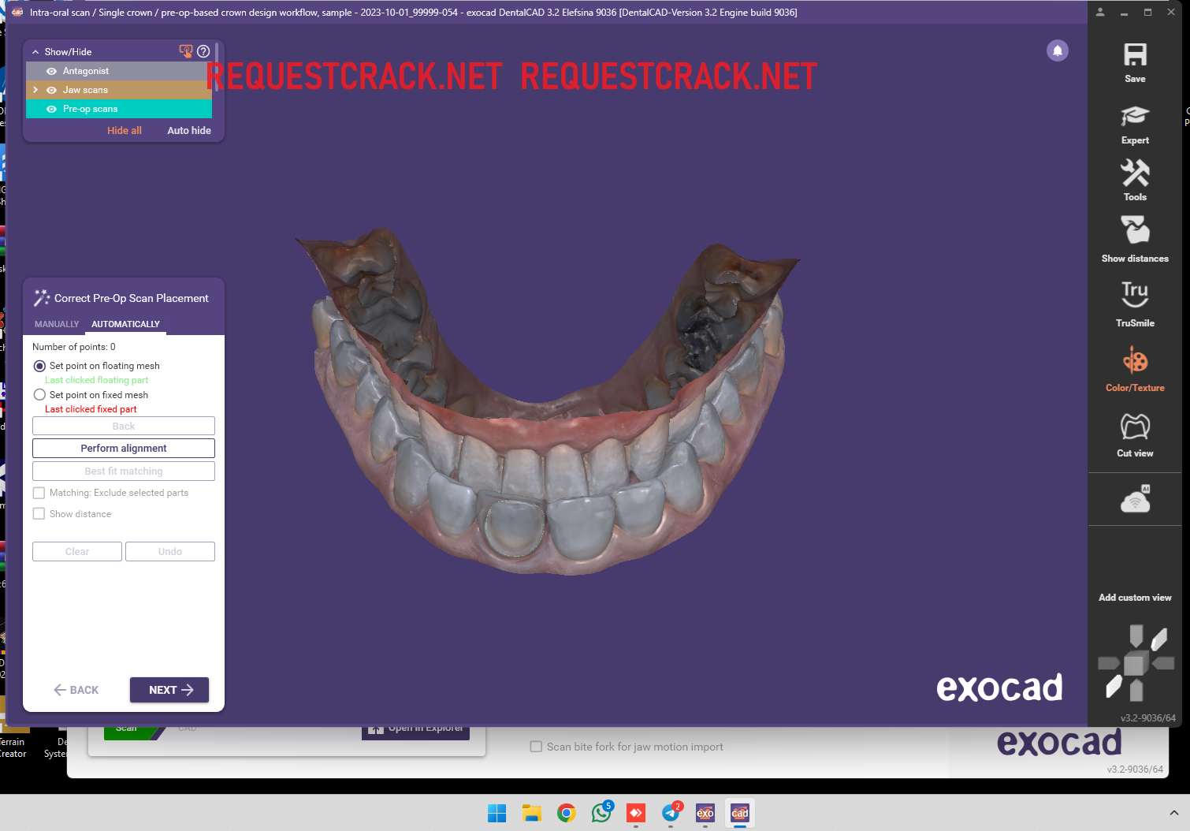
Task: Select 'Set point on fixed mesh'
Action: click(x=39, y=394)
